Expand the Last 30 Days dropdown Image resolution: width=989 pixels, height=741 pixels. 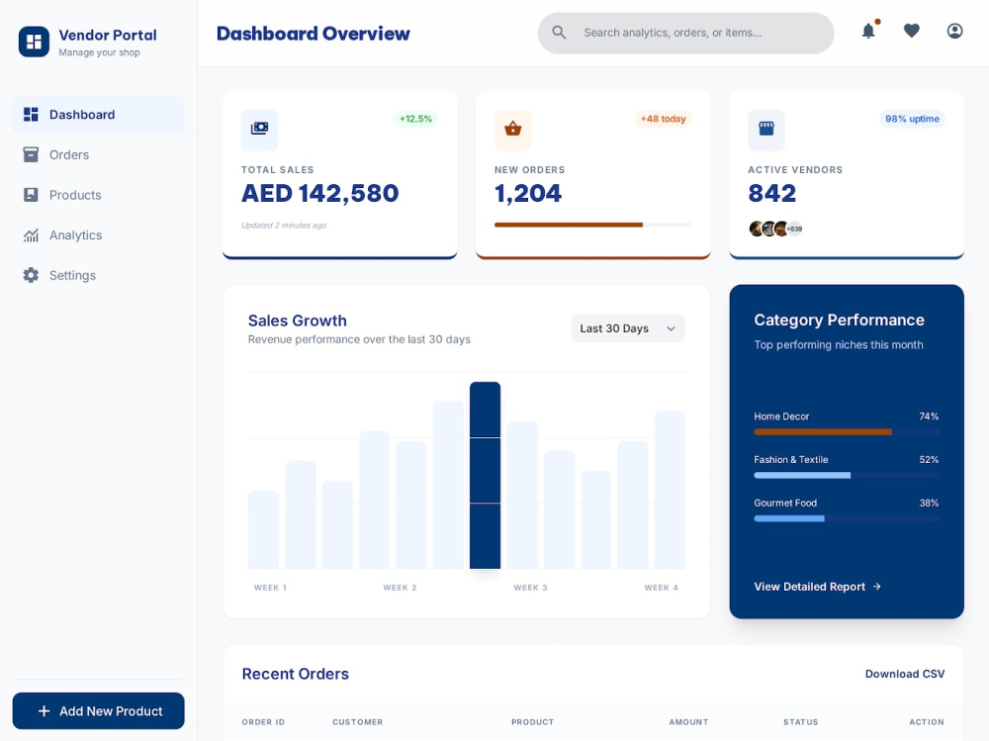[628, 328]
